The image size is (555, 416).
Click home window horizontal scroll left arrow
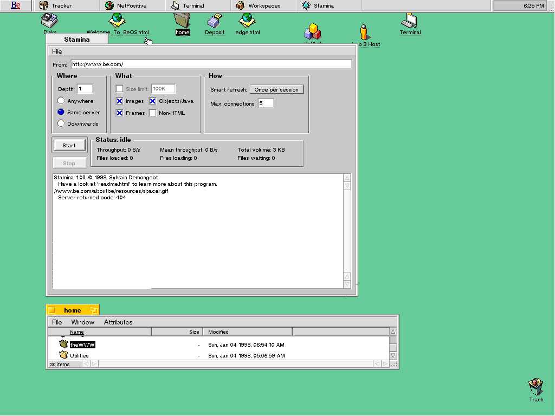click(86, 363)
